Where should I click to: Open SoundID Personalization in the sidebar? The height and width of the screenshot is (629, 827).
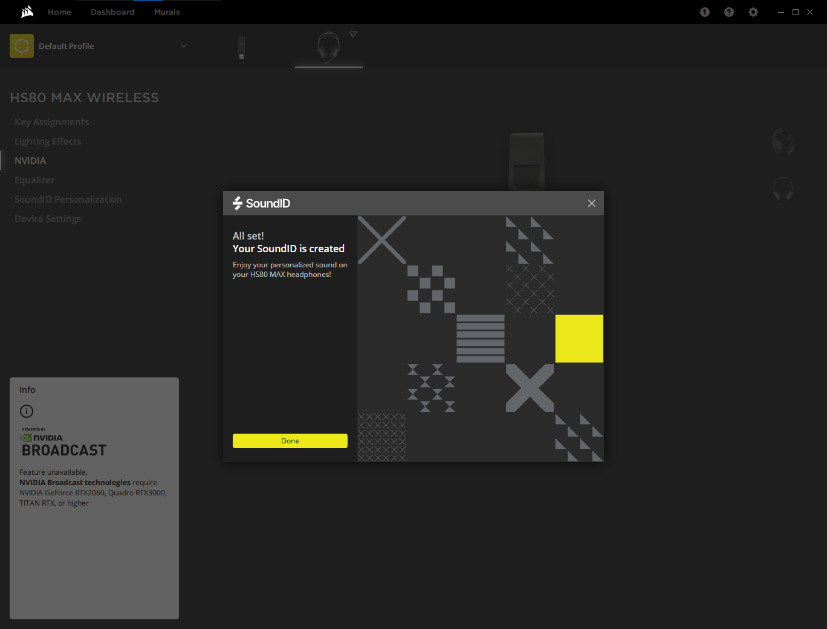(x=68, y=200)
